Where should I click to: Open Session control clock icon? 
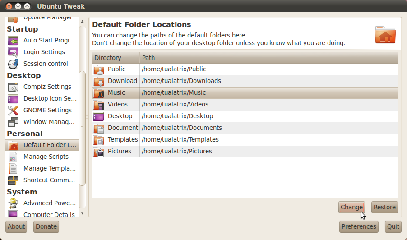tap(13, 64)
